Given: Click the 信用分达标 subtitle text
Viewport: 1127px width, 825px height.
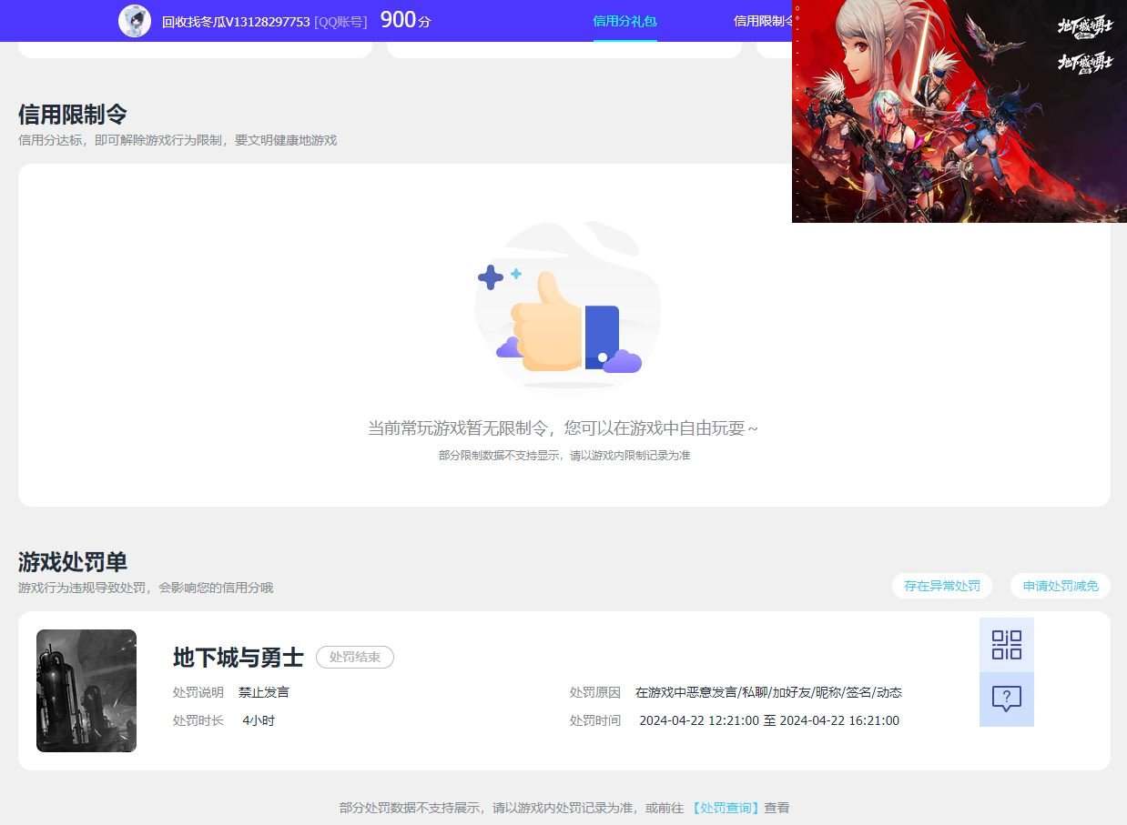Looking at the screenshot, I should coord(178,140).
